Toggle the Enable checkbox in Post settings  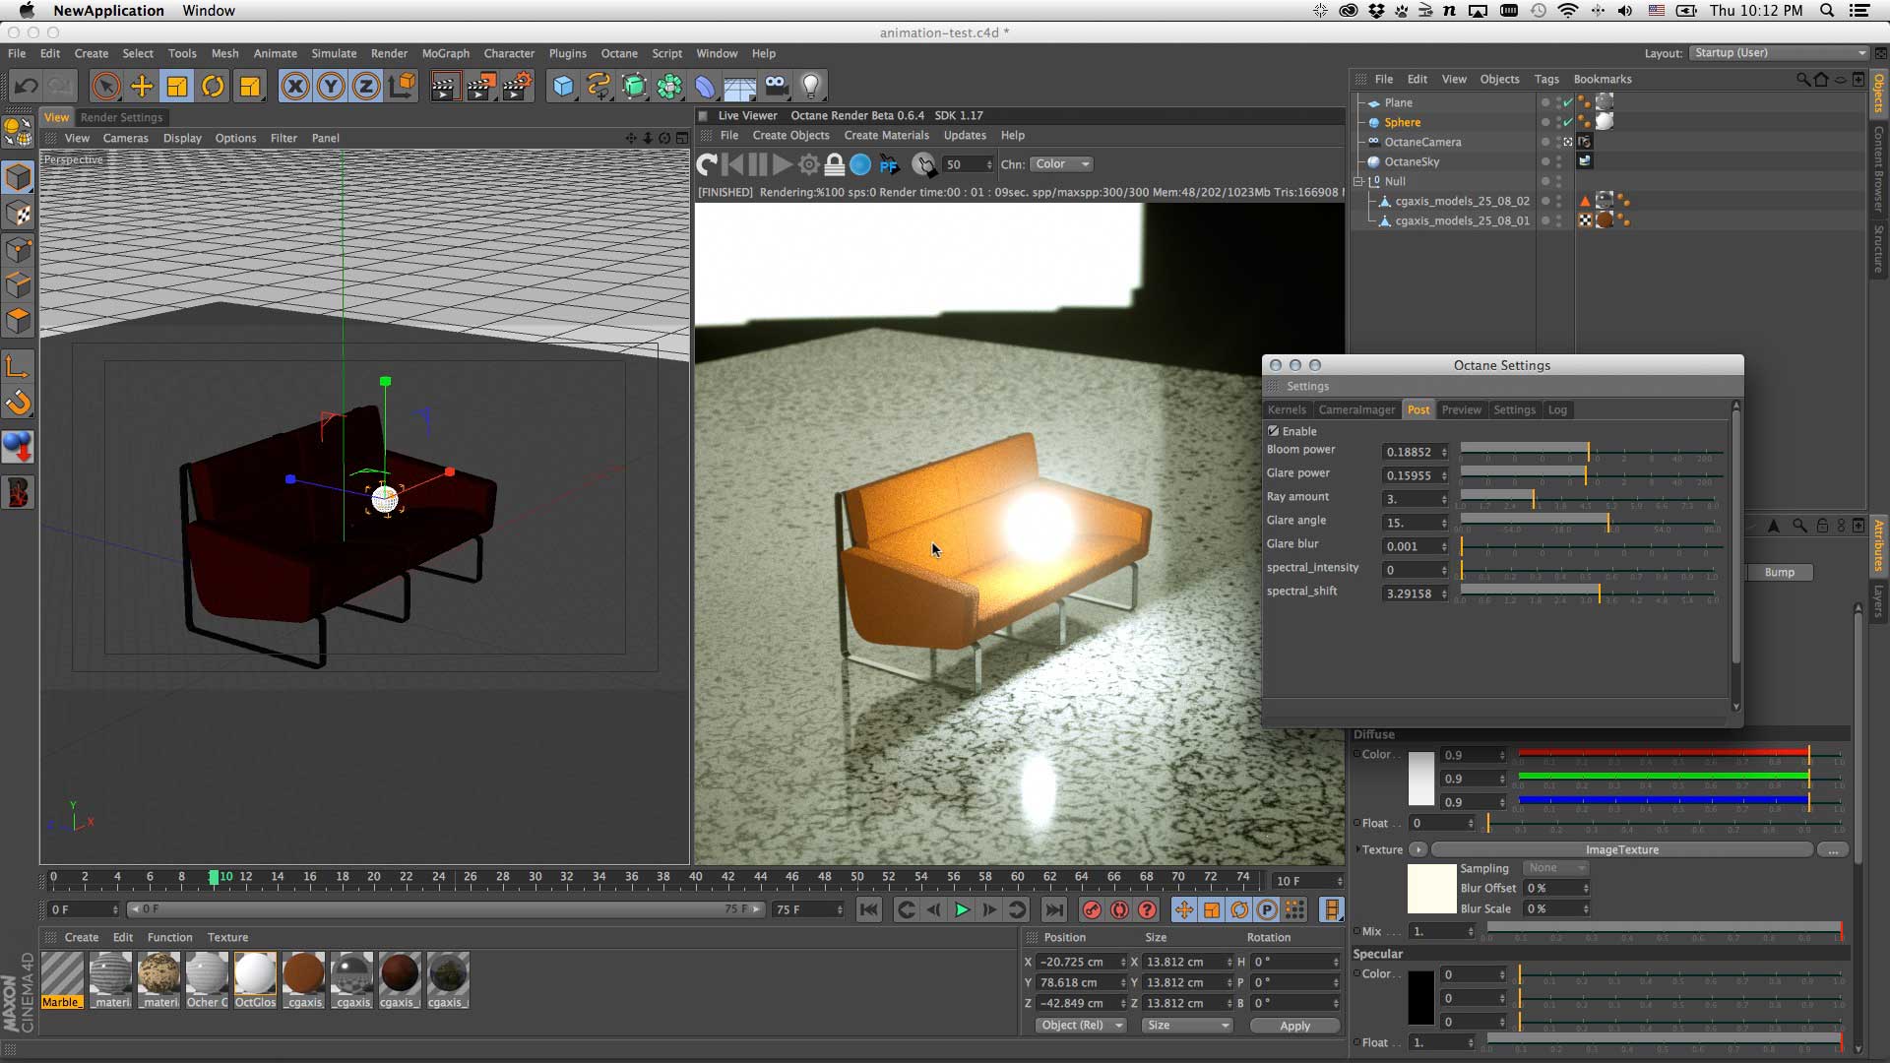1273,431
